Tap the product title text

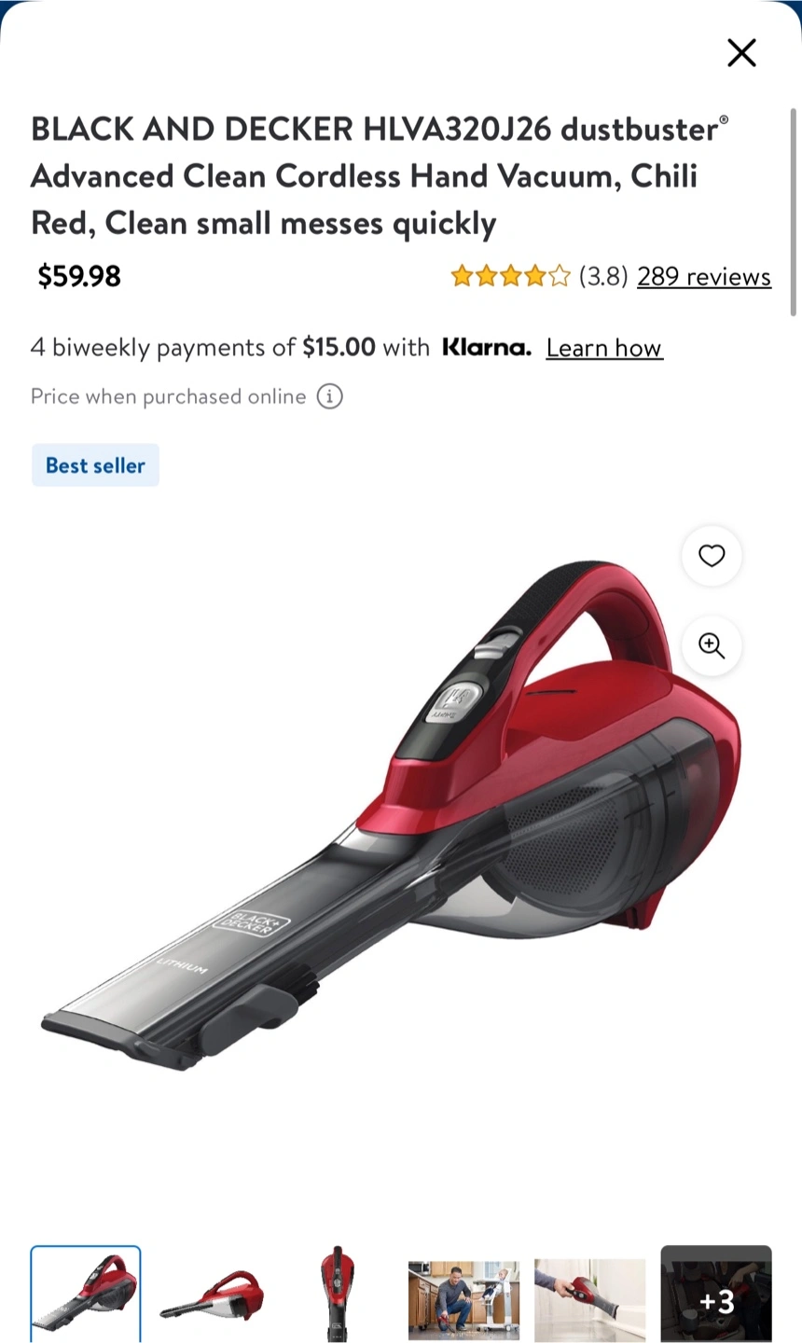click(x=380, y=176)
